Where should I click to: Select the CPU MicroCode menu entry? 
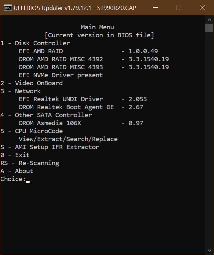32,131
